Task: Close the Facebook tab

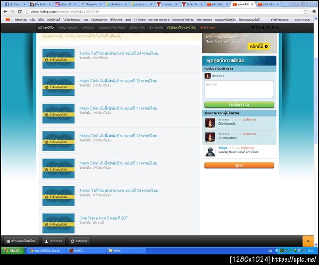Action: pyautogui.click(x=24, y=4)
